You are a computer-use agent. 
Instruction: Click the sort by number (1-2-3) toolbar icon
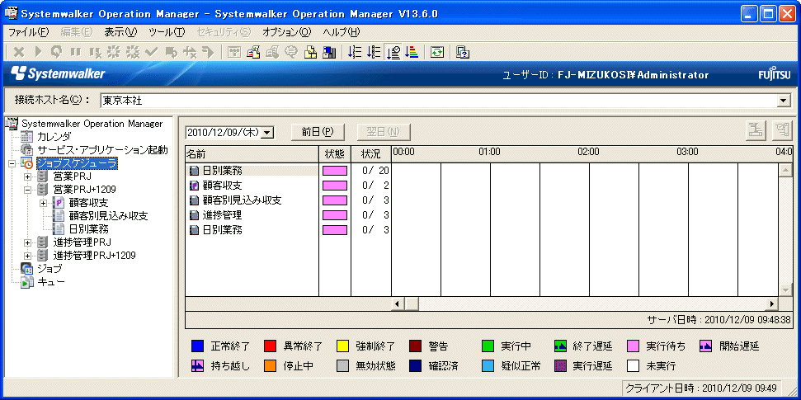pos(355,52)
